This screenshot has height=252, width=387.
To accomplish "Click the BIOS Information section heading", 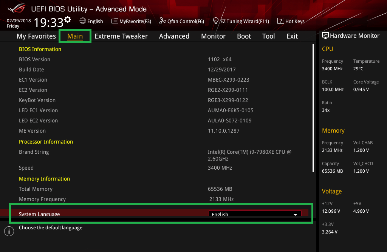I will (40, 49).
